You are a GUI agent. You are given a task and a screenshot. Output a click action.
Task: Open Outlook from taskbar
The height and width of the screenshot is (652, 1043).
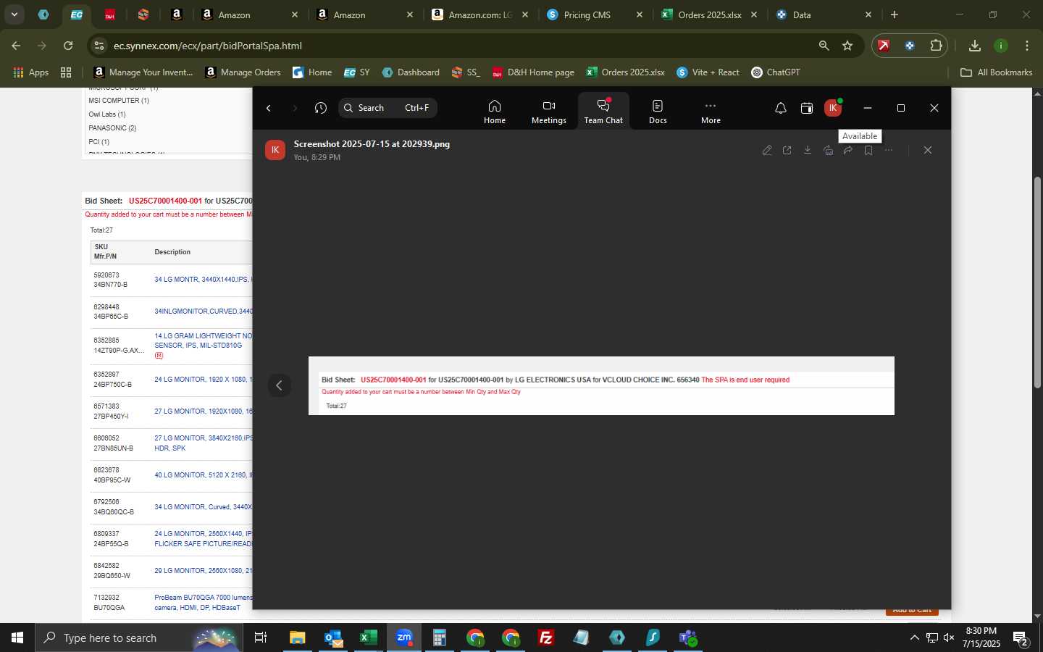coord(333,638)
